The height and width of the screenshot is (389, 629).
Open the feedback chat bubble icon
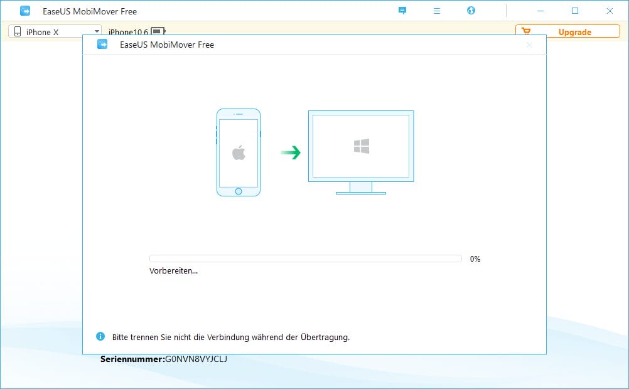[402, 11]
